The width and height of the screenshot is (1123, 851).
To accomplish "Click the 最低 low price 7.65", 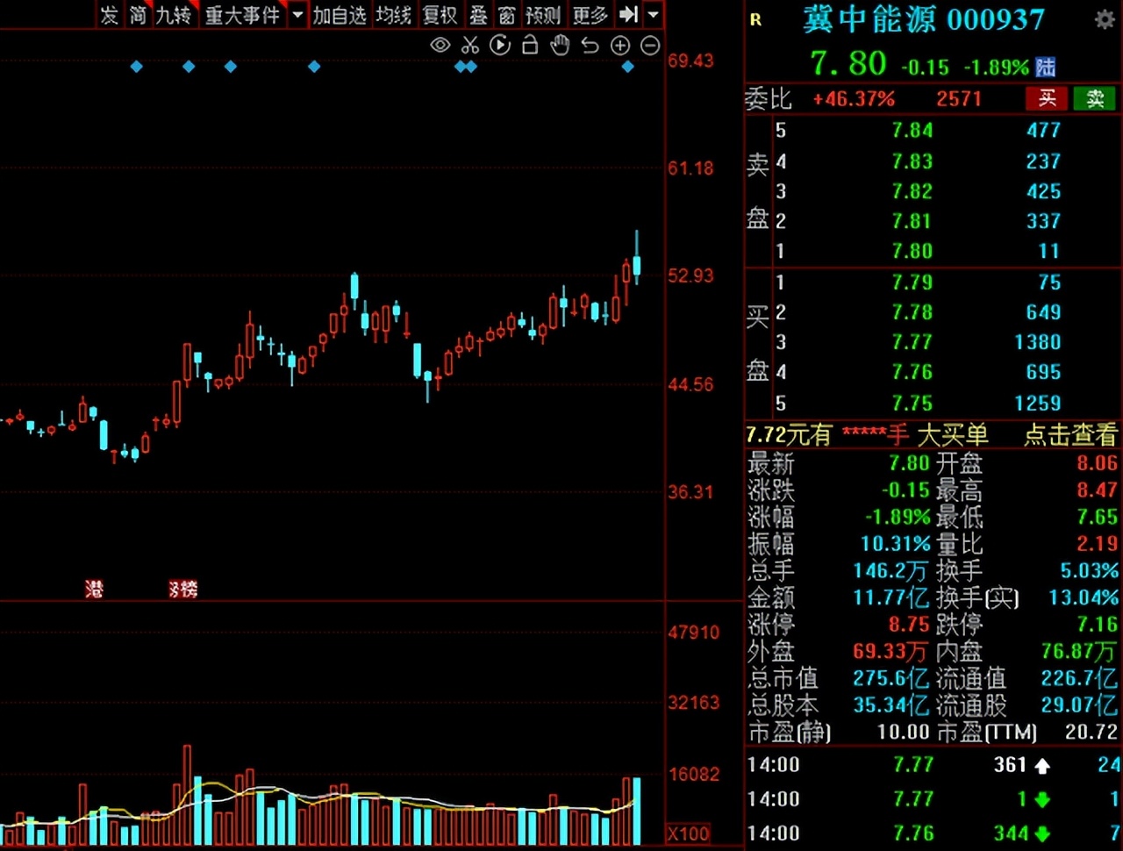I will click(1098, 517).
